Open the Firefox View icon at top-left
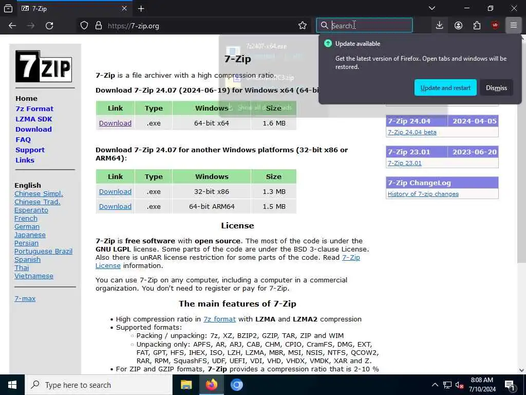 click(x=8, y=8)
